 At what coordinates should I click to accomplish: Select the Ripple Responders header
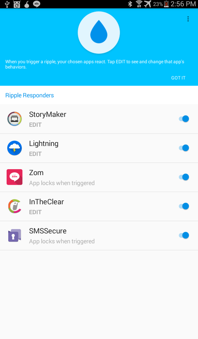coord(30,95)
